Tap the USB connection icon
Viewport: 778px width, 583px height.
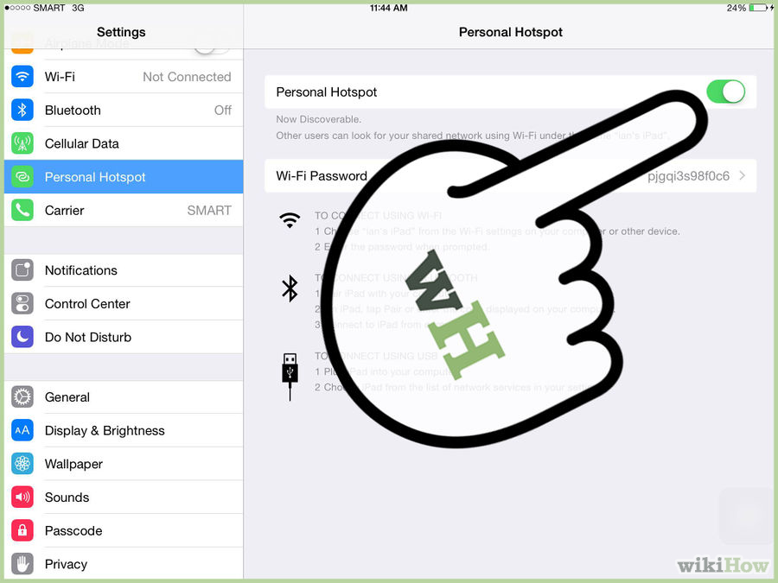(x=290, y=377)
